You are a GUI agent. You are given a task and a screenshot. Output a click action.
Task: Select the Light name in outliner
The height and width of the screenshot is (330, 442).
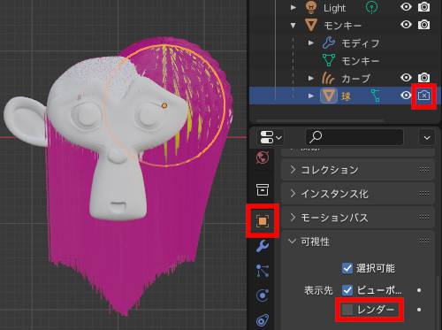pyautogui.click(x=334, y=8)
